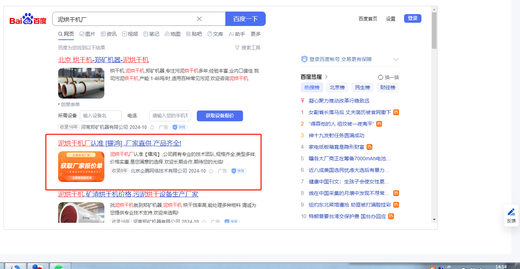Switch to the 图片 search tab
This screenshot has height=269, width=520.
[x=87, y=34]
